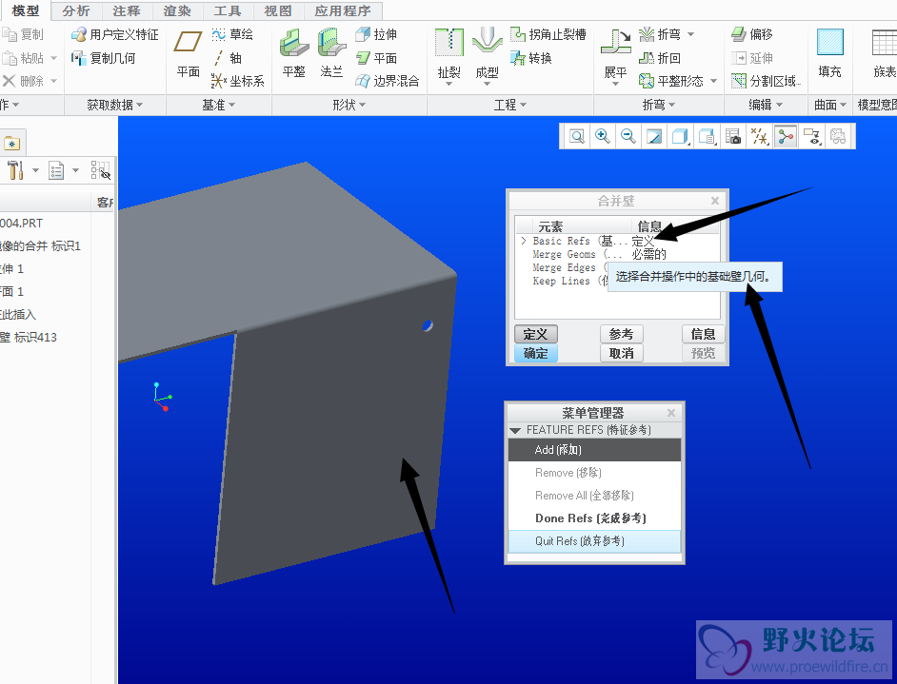Open model tree settings hammer icon
The image size is (897, 684).
click(x=15, y=170)
